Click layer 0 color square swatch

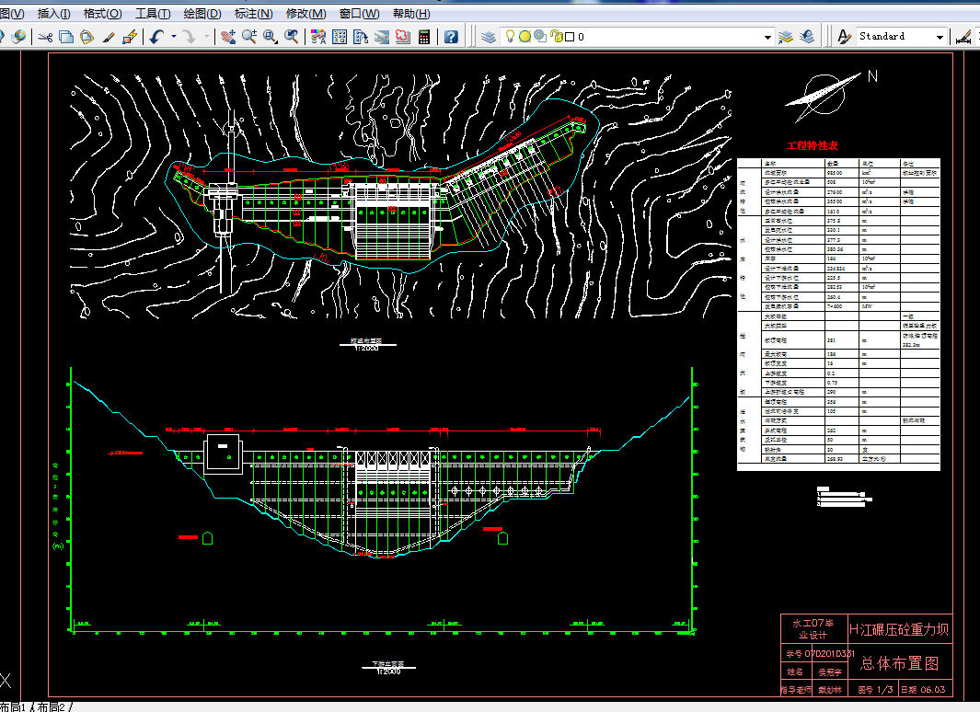(570, 37)
